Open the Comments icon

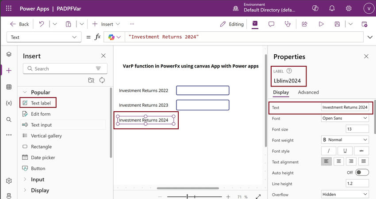pyautogui.click(x=271, y=24)
